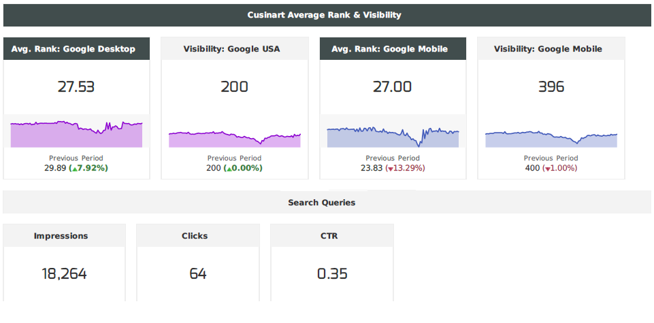
Task: Click the Cusinart Average Rank & Visibility header
Action: coord(324,15)
